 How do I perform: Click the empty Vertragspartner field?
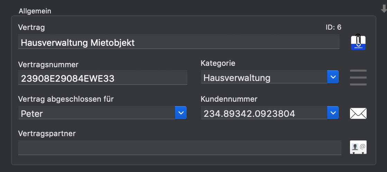[180, 148]
